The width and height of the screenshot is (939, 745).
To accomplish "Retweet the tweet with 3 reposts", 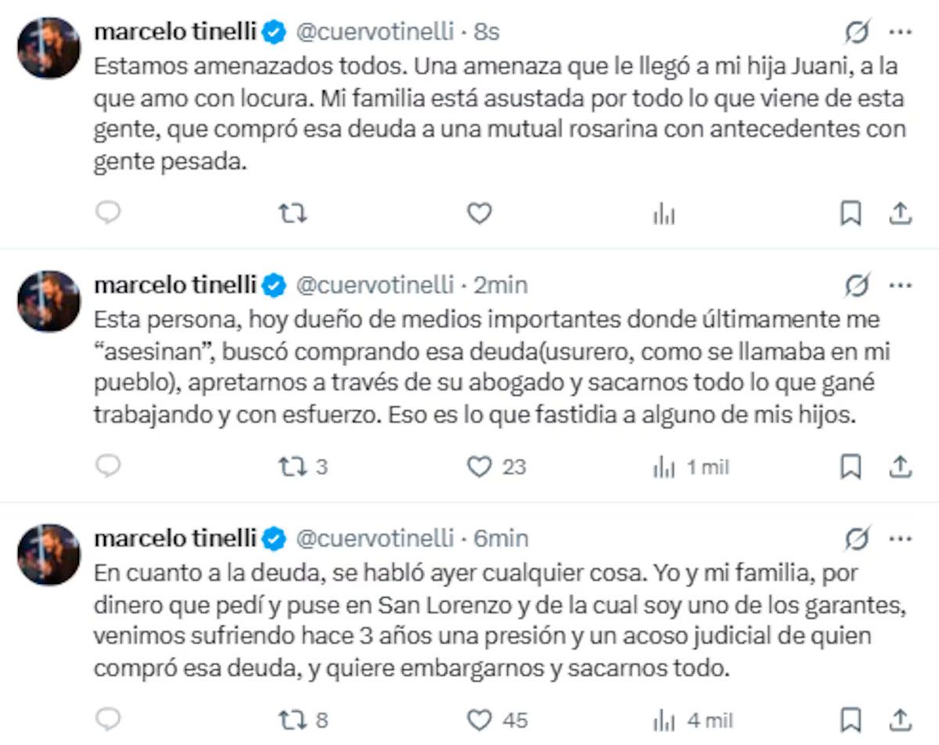I will [x=293, y=466].
